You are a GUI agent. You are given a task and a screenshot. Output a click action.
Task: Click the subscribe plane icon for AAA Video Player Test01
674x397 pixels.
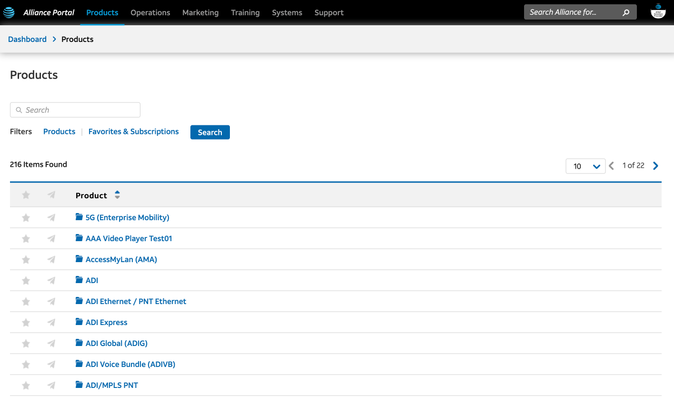click(x=51, y=239)
